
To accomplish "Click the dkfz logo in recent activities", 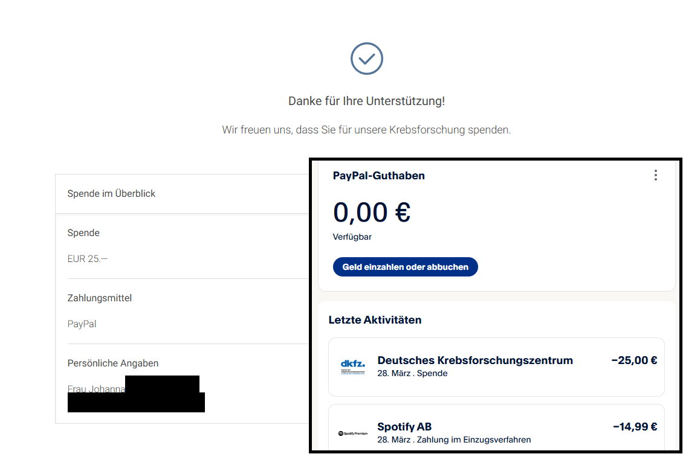I will (353, 366).
